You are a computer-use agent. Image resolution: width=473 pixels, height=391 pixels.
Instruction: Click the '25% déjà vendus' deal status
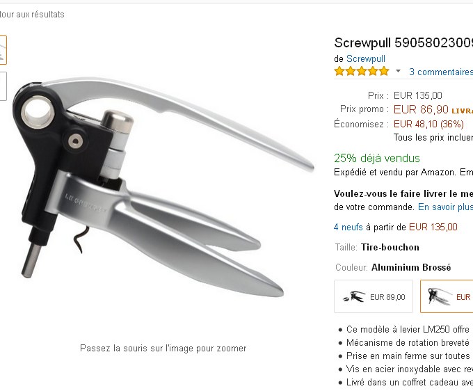(x=377, y=158)
